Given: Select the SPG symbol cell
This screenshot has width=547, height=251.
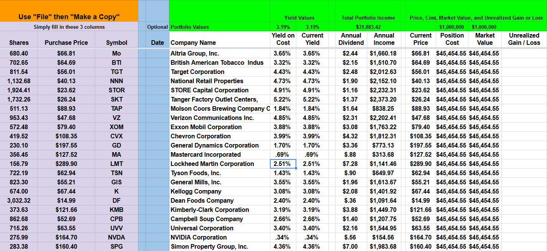Looking at the screenshot, I should point(117,246).
